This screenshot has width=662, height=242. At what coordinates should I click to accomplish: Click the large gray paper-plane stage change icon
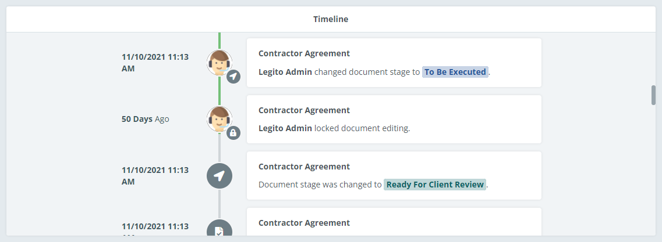pos(220,176)
